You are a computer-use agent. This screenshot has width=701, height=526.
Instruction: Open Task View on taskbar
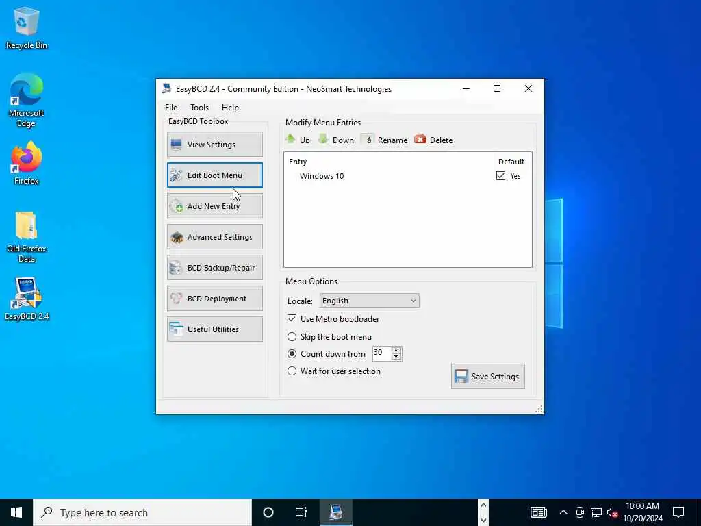point(301,512)
